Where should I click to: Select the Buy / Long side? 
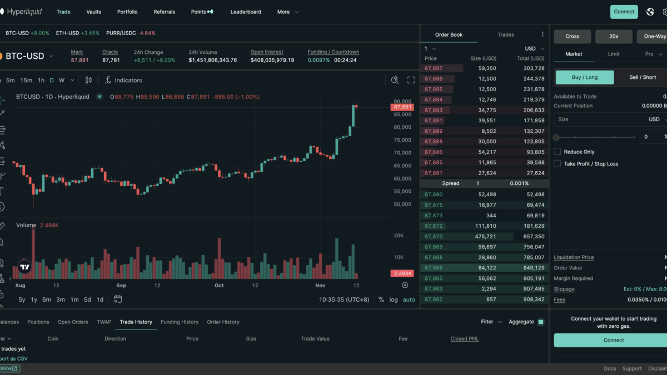(x=585, y=77)
